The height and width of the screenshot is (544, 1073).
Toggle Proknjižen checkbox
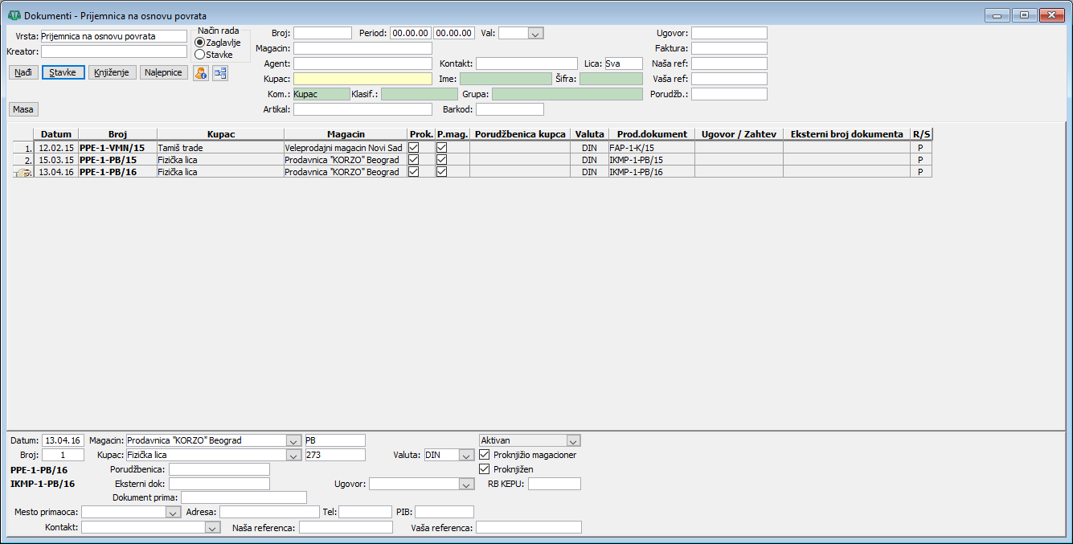(484, 469)
